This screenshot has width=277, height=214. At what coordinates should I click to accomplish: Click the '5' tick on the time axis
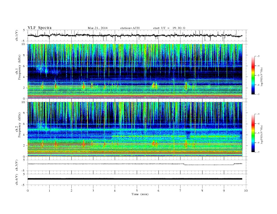[x=137, y=191]
